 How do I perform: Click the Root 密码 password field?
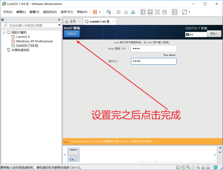point(154,49)
